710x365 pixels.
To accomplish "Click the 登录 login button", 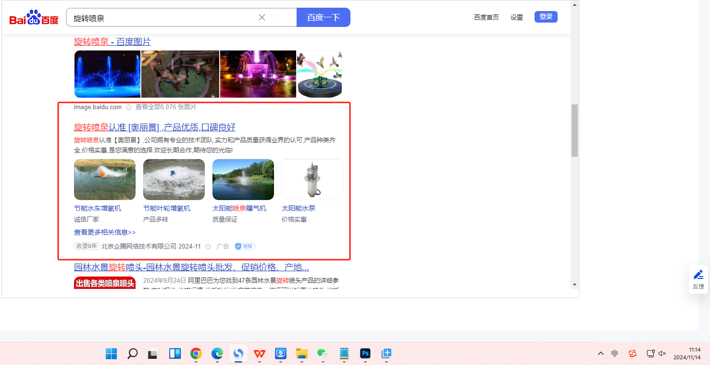I will click(x=546, y=17).
